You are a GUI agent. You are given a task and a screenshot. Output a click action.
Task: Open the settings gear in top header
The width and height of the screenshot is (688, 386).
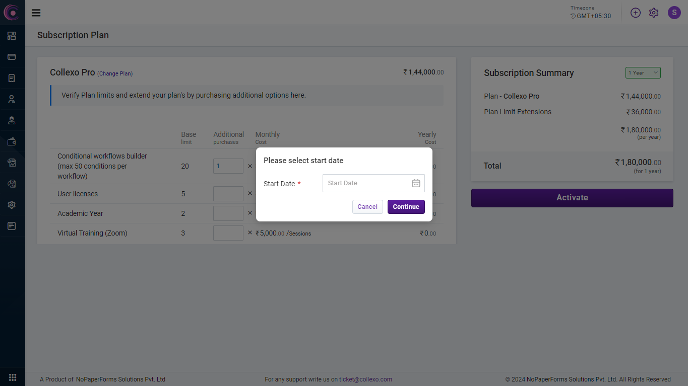point(654,13)
